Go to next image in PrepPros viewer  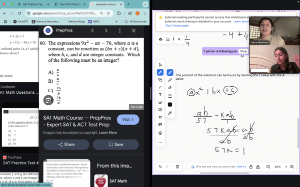pos(106,30)
